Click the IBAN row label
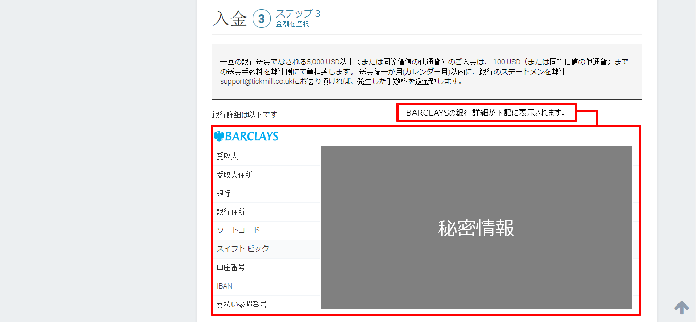The width and height of the screenshot is (696, 322). coord(224,286)
